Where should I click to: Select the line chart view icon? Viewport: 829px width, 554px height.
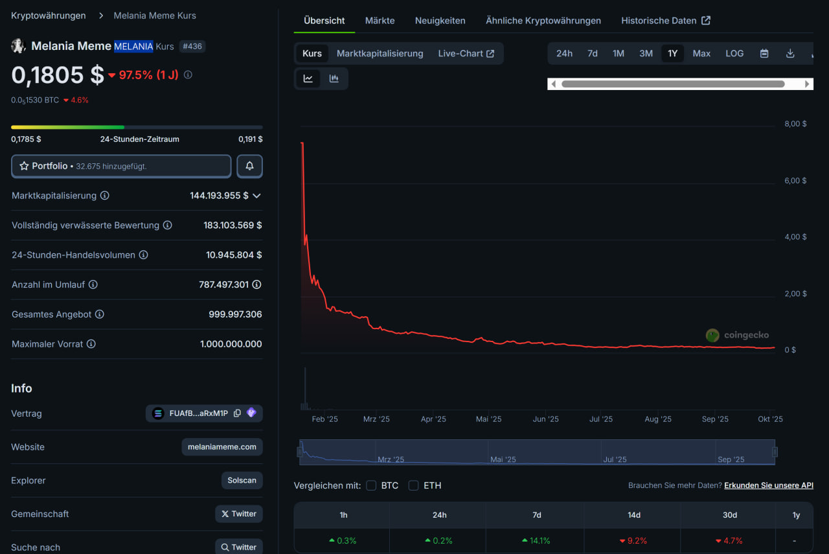[x=308, y=78]
